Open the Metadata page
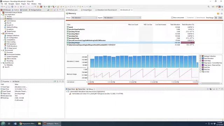The width and height of the screenshot is (224, 126). pos(9,65)
